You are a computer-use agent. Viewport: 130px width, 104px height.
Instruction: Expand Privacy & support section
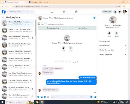113,55
